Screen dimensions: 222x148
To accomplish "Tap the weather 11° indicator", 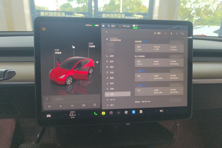I will click(135, 26).
